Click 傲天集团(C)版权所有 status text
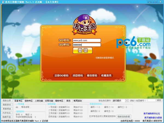 [152, 121]
